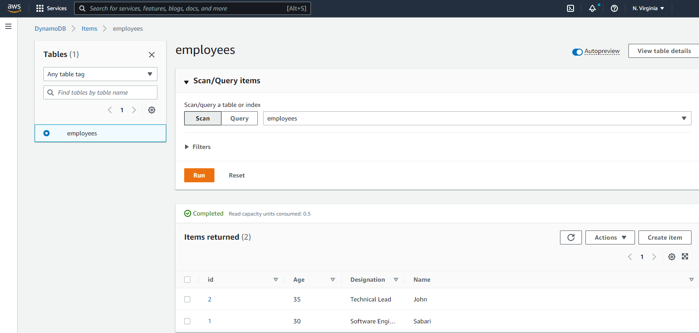This screenshot has height=333, width=699.
Task: Click View table details button
Action: (x=664, y=51)
